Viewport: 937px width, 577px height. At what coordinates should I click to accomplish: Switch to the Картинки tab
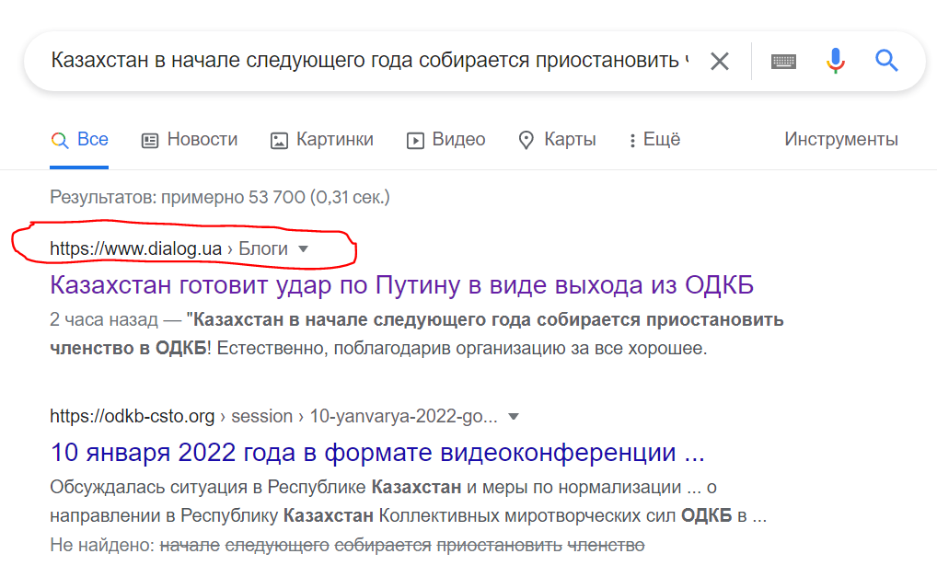(x=322, y=140)
